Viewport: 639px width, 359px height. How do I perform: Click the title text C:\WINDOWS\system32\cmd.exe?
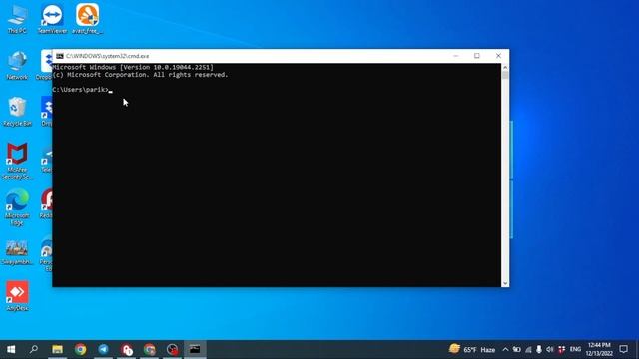(x=107, y=56)
